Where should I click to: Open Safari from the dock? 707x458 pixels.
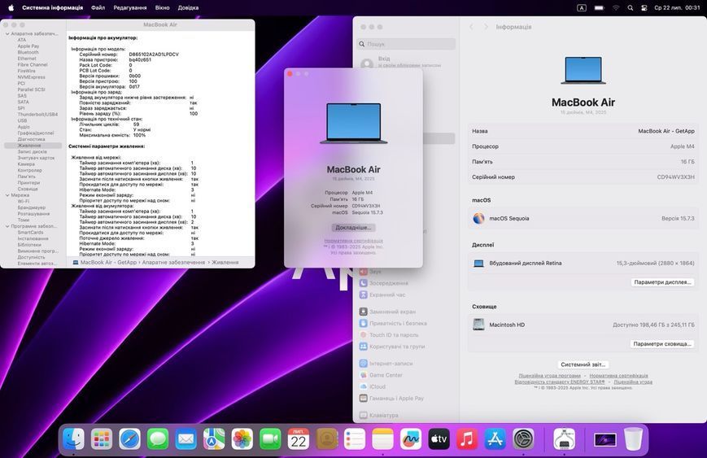tap(129, 438)
